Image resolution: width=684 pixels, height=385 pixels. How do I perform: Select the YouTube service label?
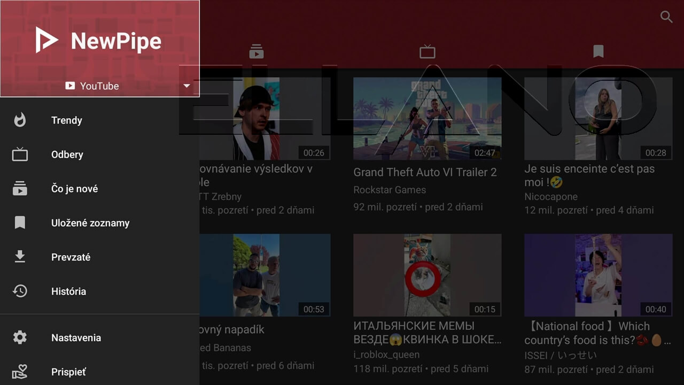click(x=99, y=86)
